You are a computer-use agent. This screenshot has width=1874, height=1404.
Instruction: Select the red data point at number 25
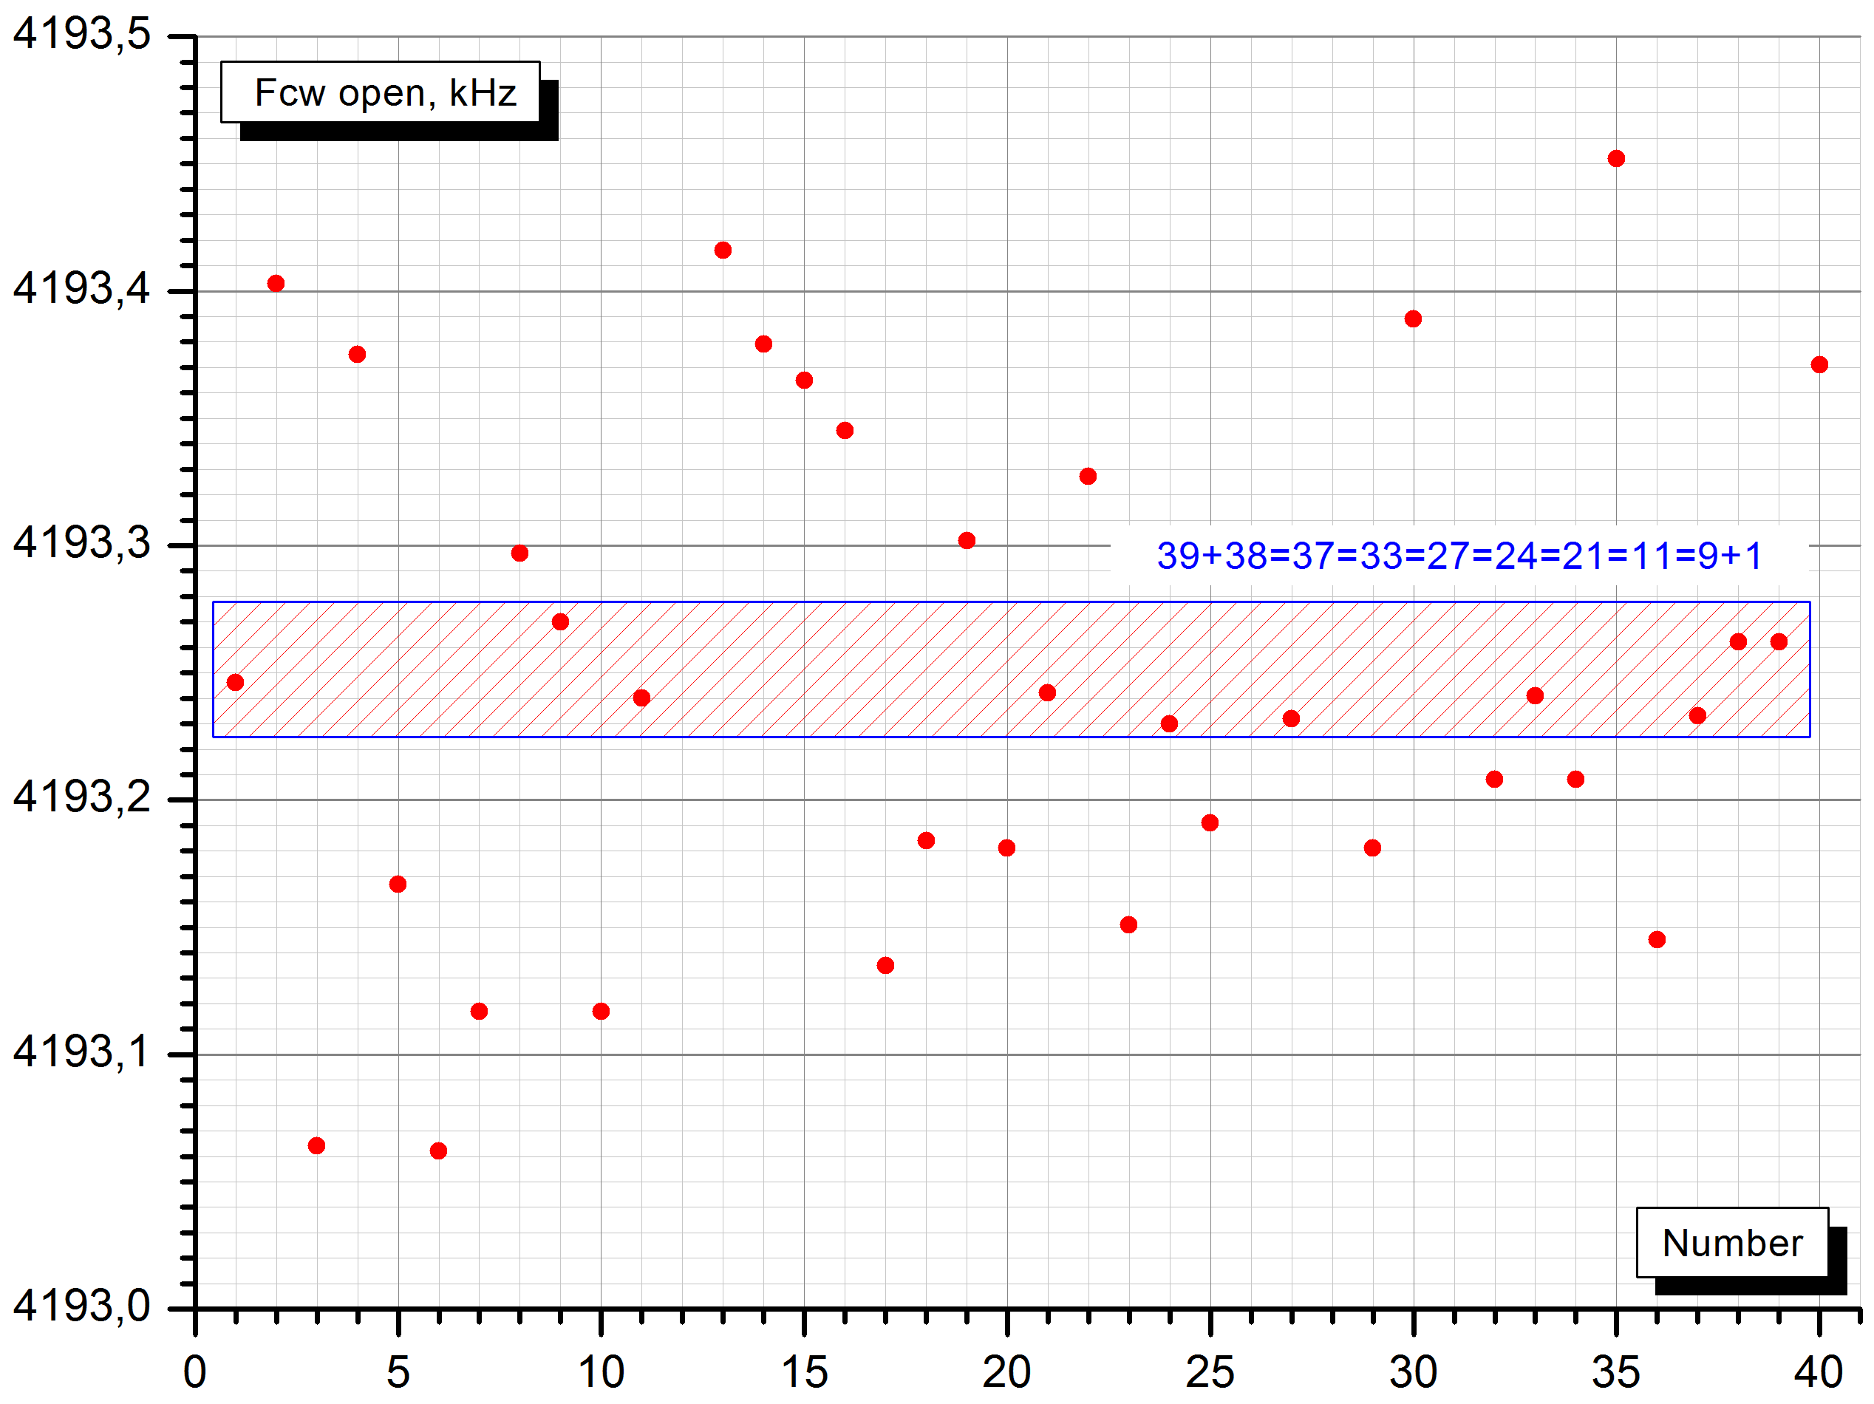pyautogui.click(x=1210, y=824)
